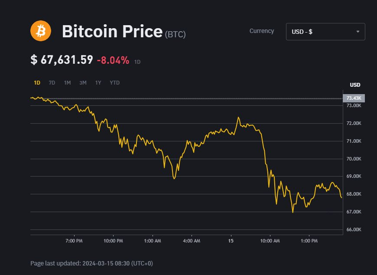Click the (BTC) ticker symbol text
377x275 pixels.
(175, 34)
